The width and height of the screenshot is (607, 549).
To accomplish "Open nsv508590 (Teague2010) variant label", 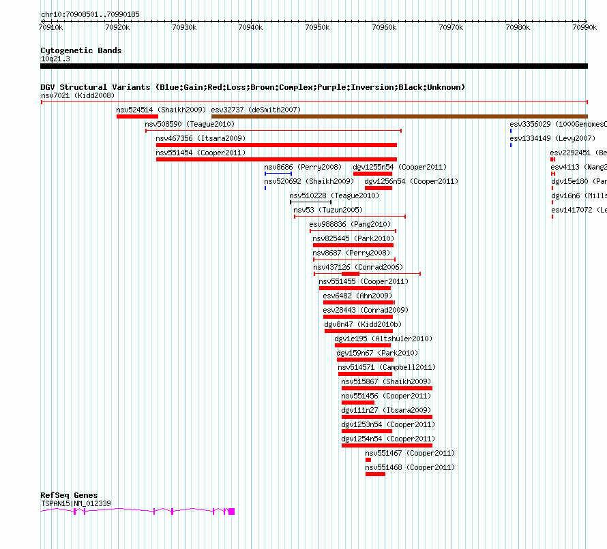I will (190, 124).
